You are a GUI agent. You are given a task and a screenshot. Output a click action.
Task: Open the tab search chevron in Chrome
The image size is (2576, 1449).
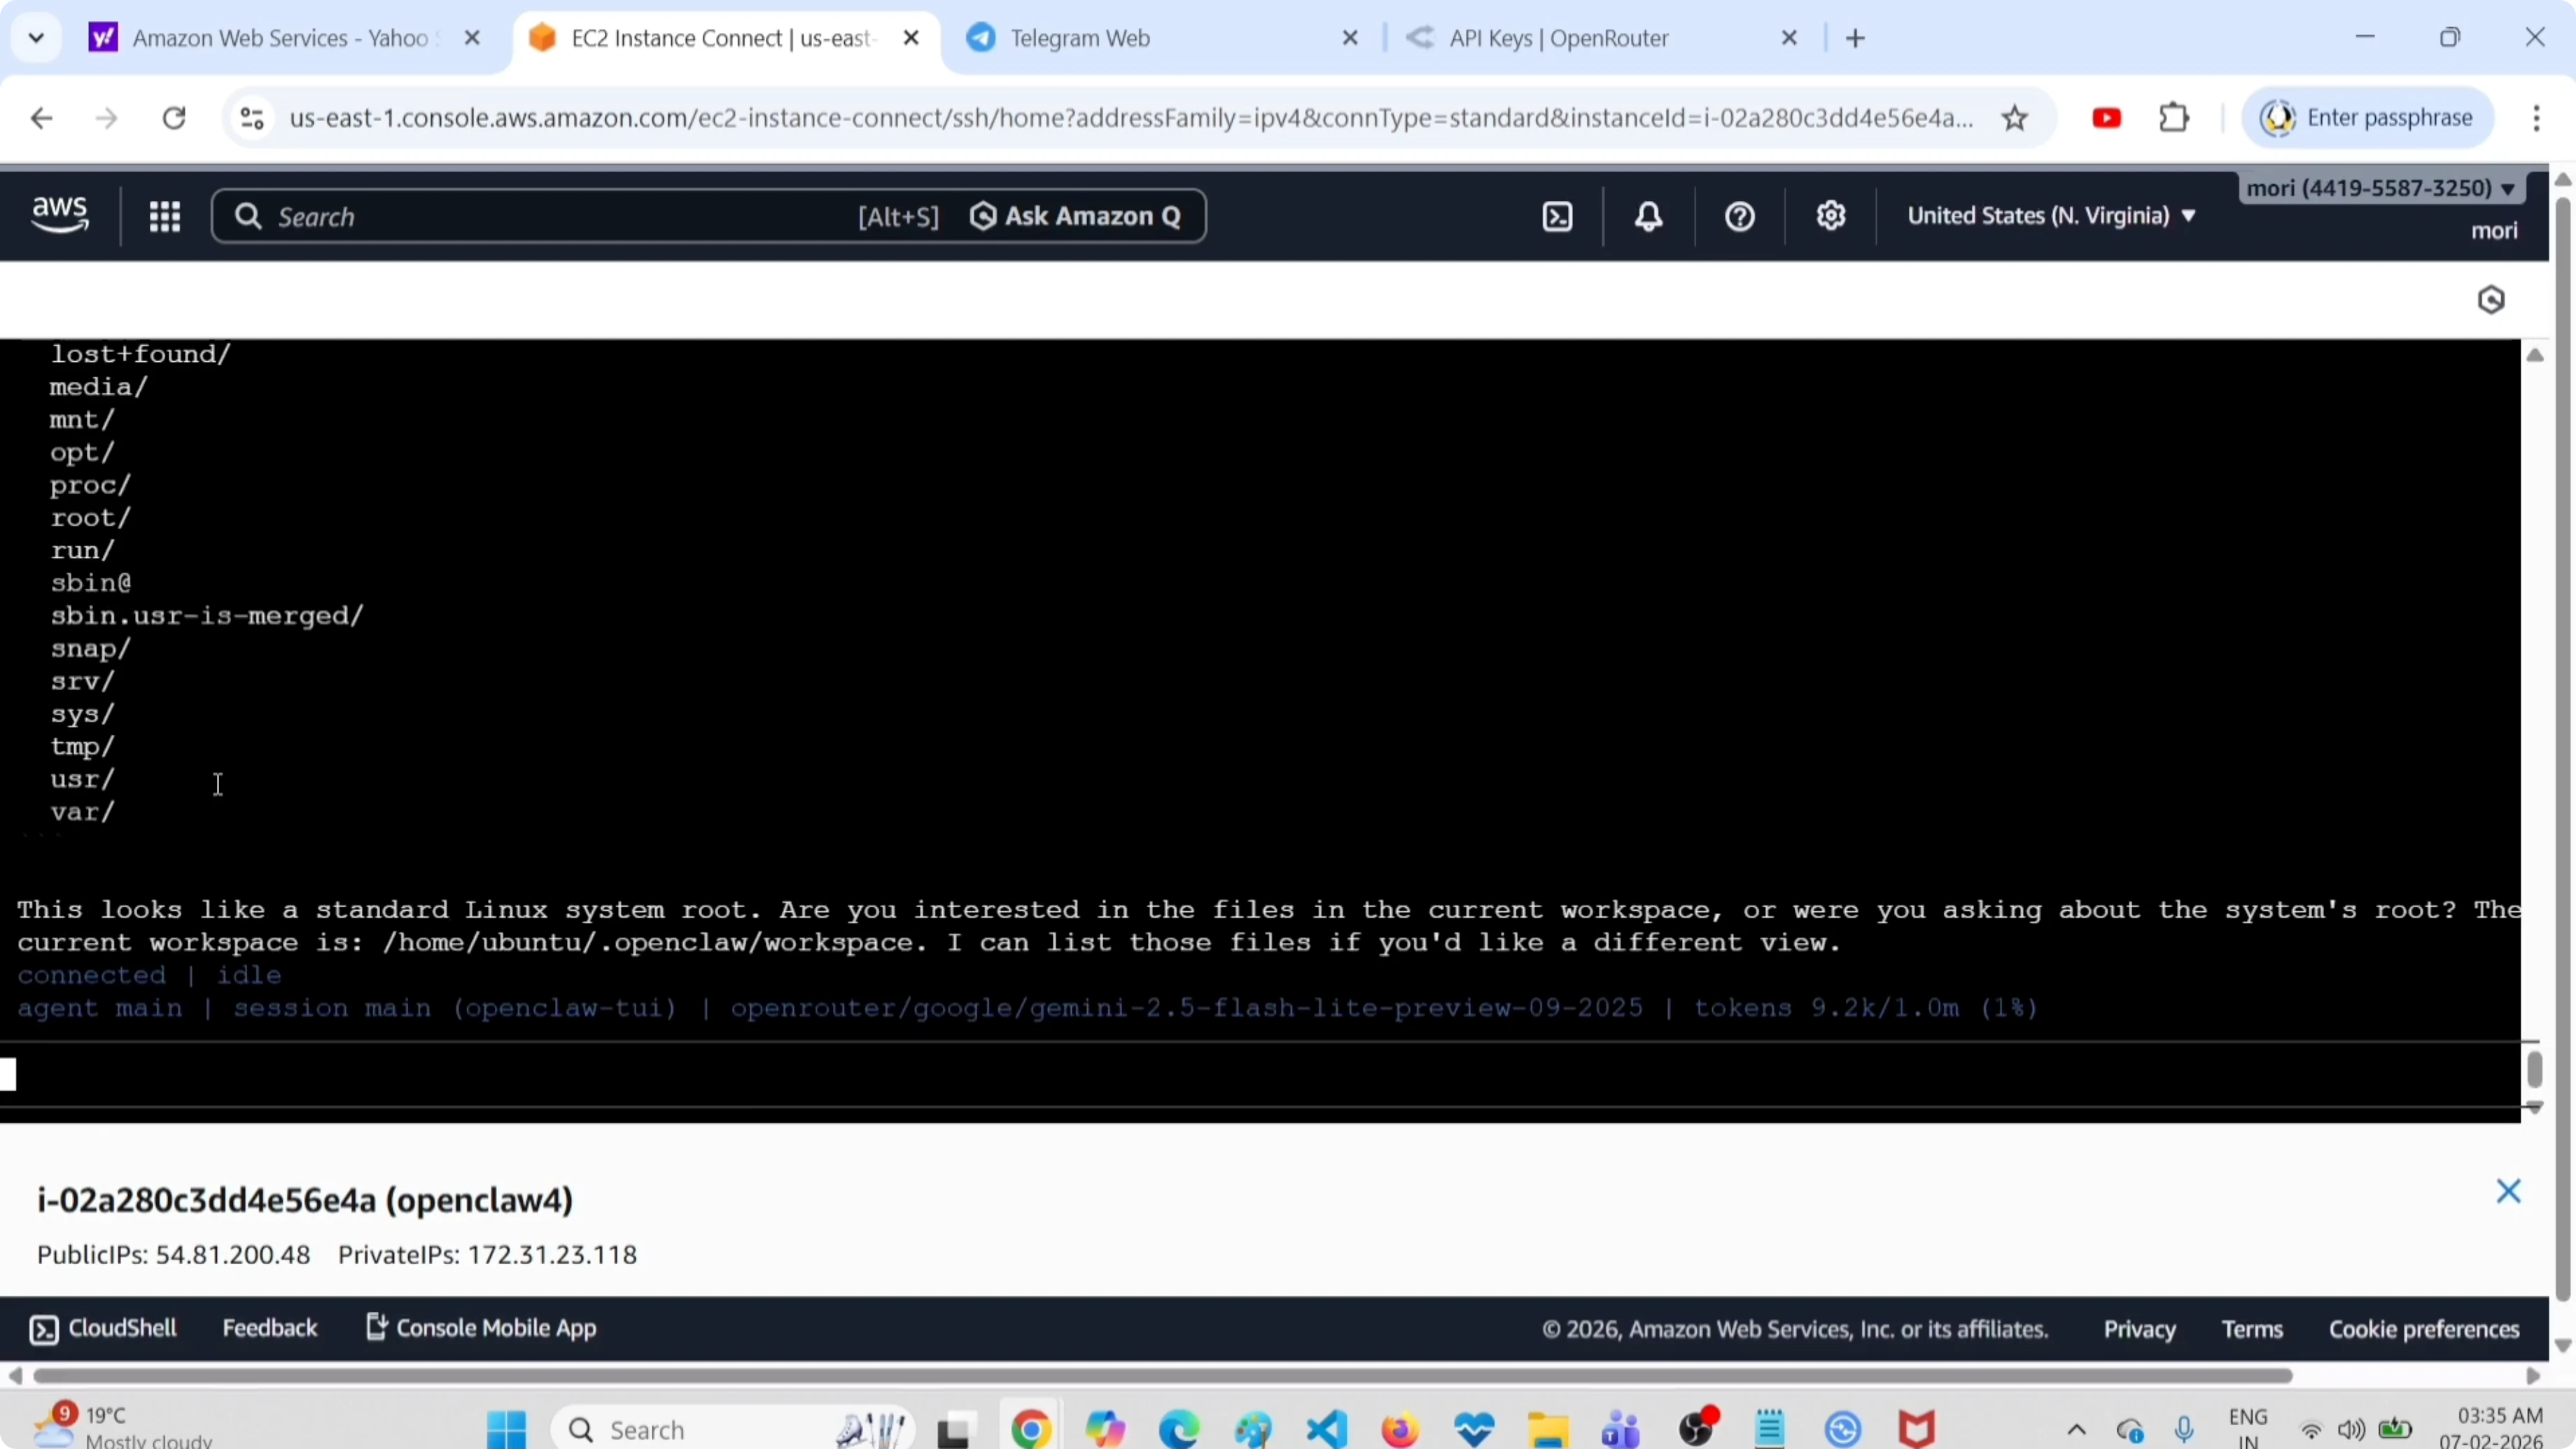click(36, 38)
